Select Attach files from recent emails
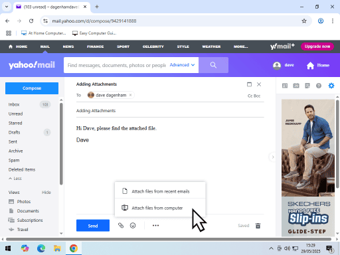The width and height of the screenshot is (340, 255). tap(160, 191)
